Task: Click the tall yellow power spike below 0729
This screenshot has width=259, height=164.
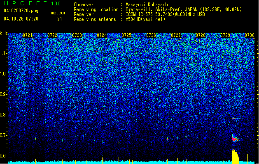Action: tap(236, 157)
